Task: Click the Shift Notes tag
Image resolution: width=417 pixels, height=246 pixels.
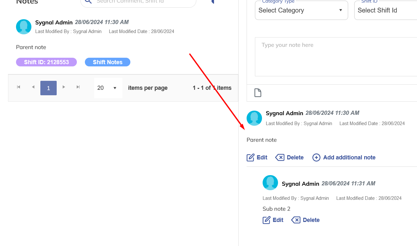Action: pyautogui.click(x=108, y=62)
